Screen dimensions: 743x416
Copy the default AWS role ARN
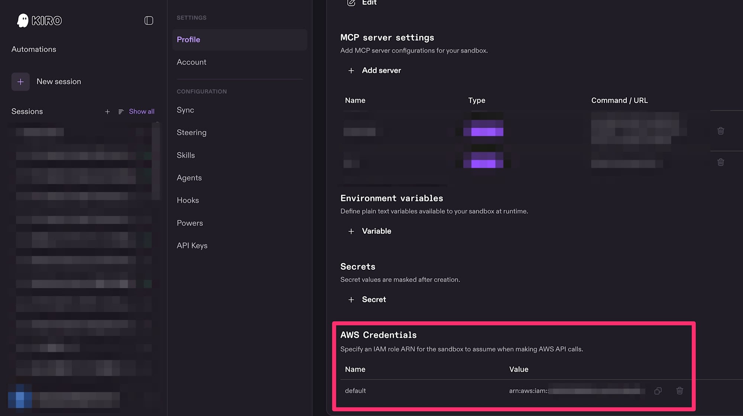pyautogui.click(x=658, y=391)
